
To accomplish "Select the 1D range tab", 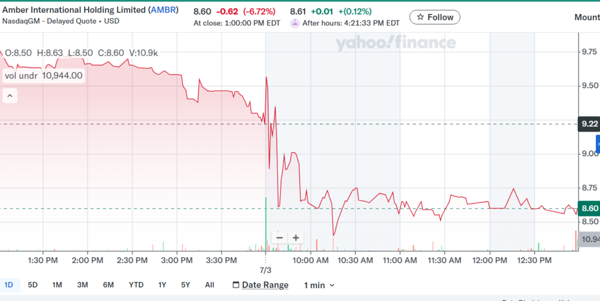I will tap(9, 285).
